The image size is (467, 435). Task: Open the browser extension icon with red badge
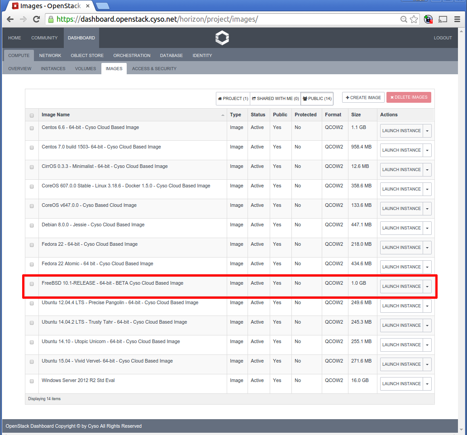pyautogui.click(x=428, y=19)
